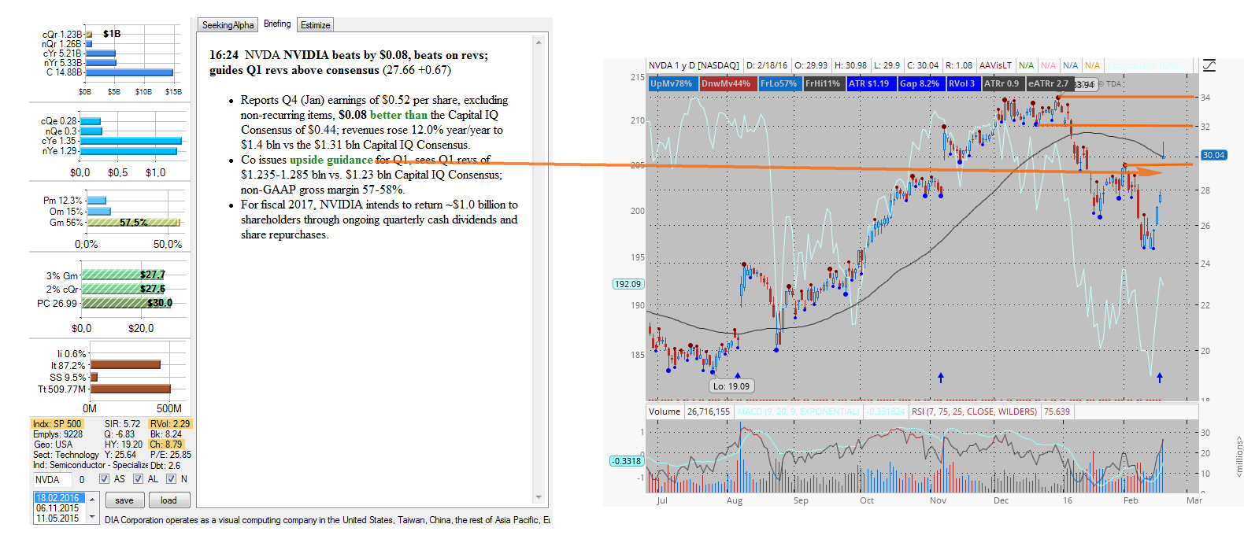Click volume value 26,716,155
1244x535 pixels.
(x=709, y=411)
